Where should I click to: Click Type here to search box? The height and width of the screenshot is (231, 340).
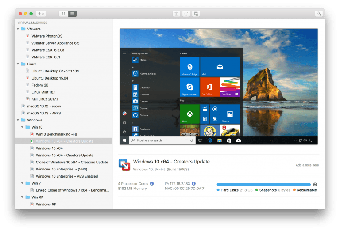point(162,140)
